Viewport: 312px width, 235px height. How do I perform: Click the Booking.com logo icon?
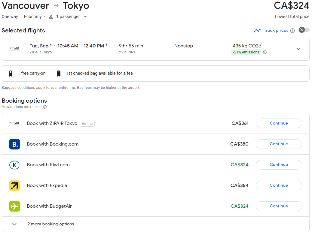14,144
